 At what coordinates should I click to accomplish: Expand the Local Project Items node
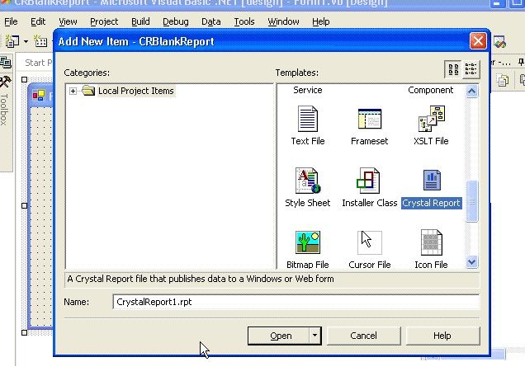(x=73, y=91)
